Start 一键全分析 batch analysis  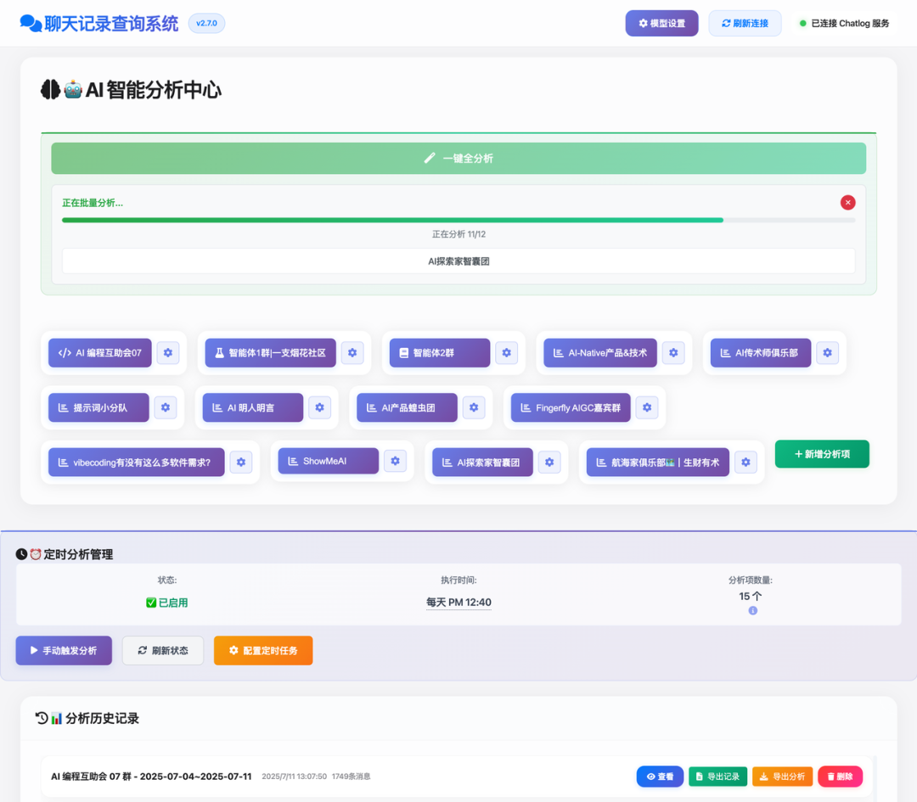click(x=458, y=159)
